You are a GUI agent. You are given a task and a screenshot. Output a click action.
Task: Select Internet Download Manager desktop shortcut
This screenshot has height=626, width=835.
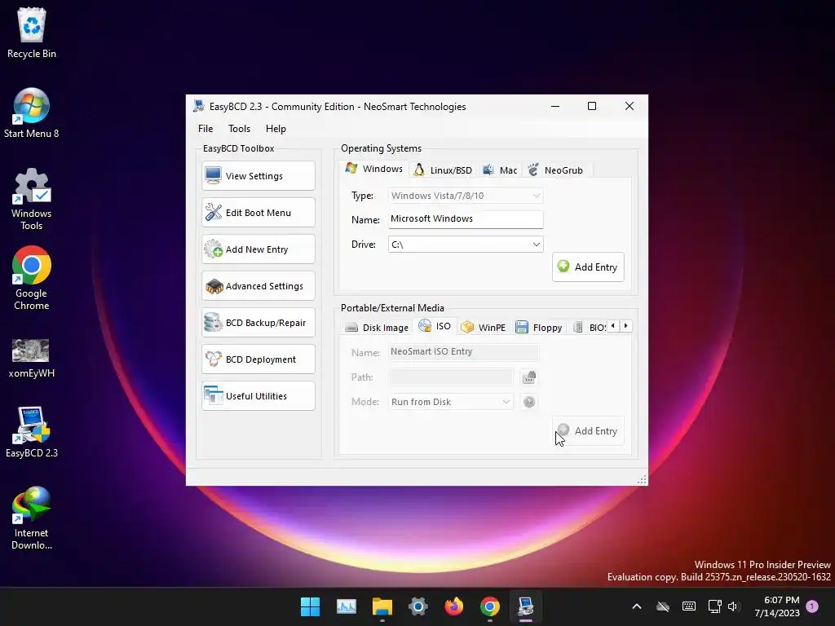(32, 518)
